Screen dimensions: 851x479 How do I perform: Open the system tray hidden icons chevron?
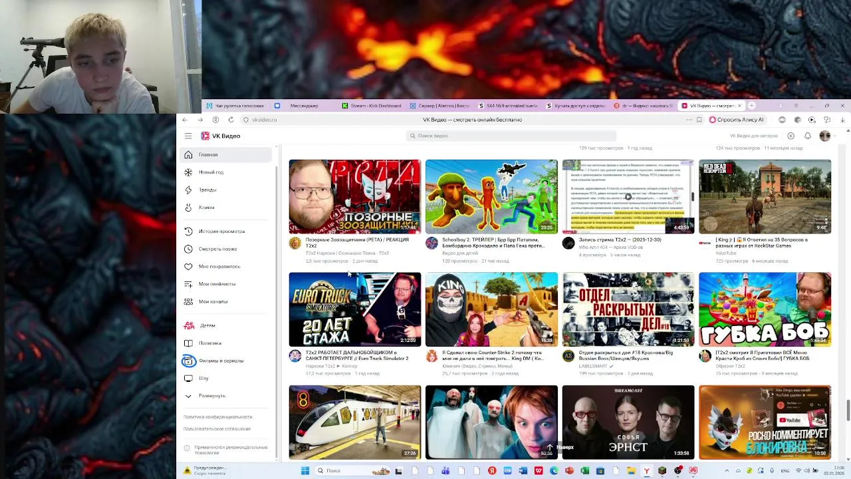pos(726,471)
